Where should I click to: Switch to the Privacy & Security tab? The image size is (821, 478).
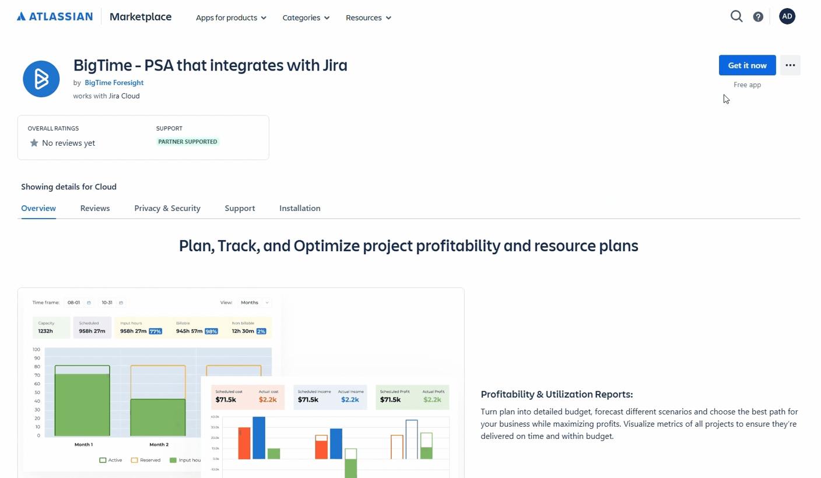pos(167,208)
